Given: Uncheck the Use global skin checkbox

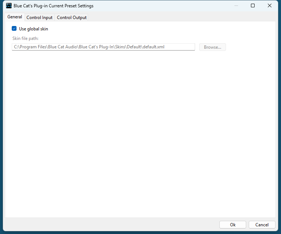Looking at the screenshot, I should coord(14,29).
